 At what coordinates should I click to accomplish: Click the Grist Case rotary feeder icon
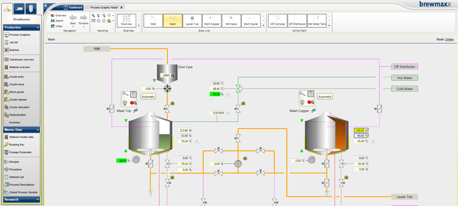click(x=167, y=88)
